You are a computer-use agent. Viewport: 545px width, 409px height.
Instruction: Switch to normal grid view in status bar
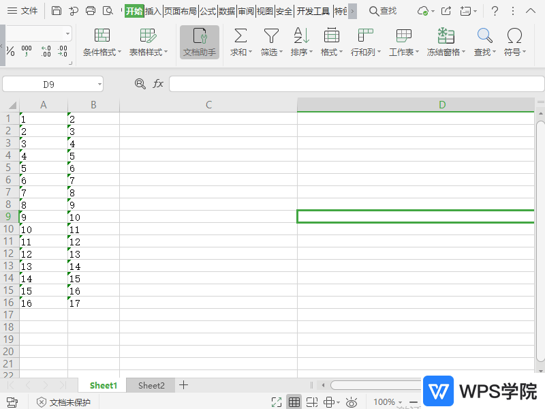(294, 402)
